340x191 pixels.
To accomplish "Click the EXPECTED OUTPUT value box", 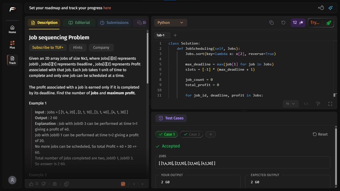I will coord(288,182).
